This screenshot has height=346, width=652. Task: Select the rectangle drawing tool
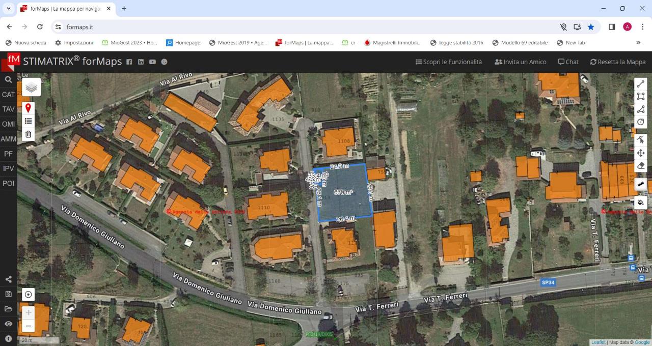click(641, 97)
